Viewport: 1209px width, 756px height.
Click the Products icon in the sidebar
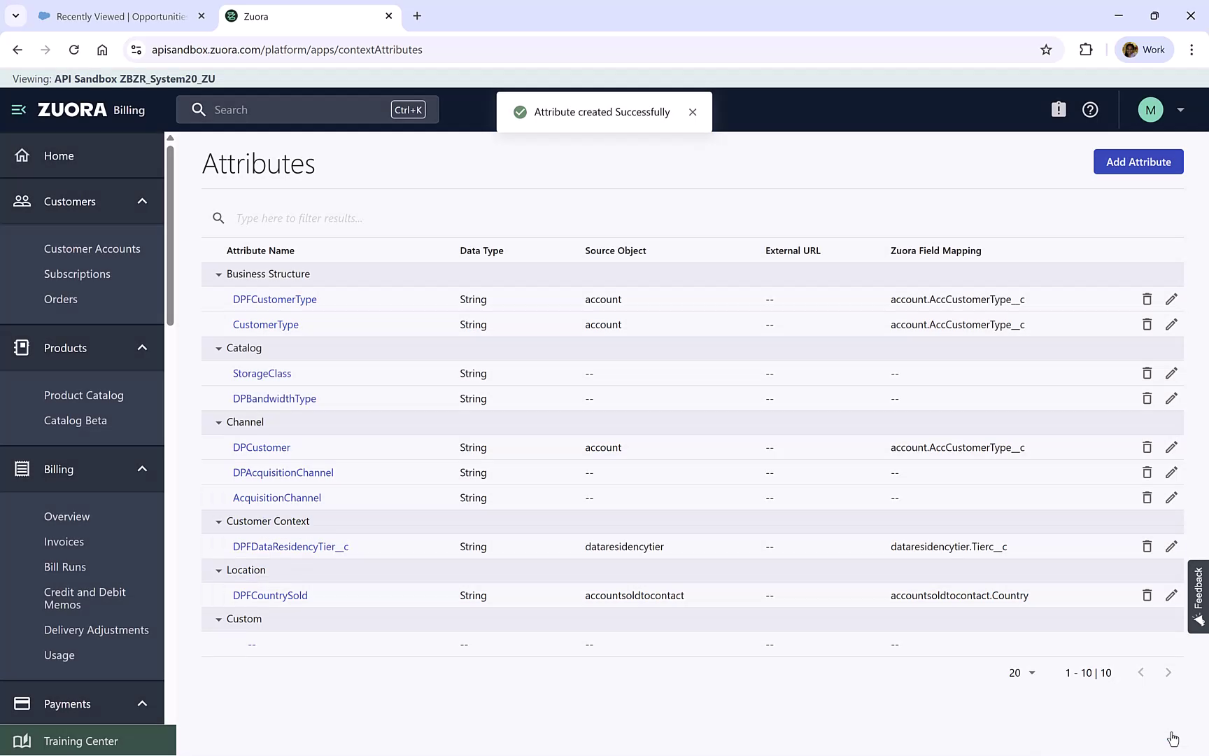[x=22, y=347]
